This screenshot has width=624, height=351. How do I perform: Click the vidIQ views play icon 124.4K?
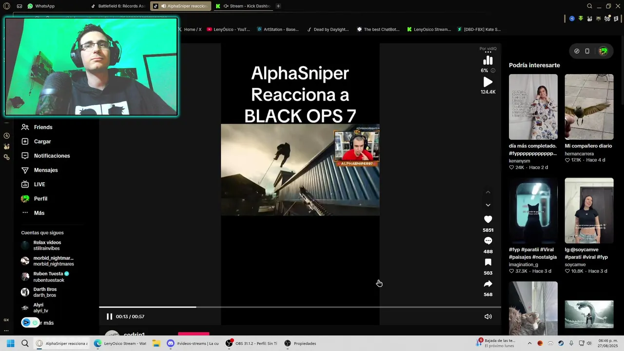coord(488,82)
